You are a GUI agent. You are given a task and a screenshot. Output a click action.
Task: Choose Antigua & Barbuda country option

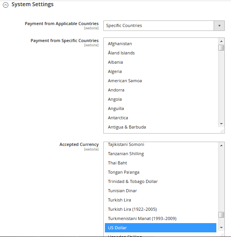point(161,127)
